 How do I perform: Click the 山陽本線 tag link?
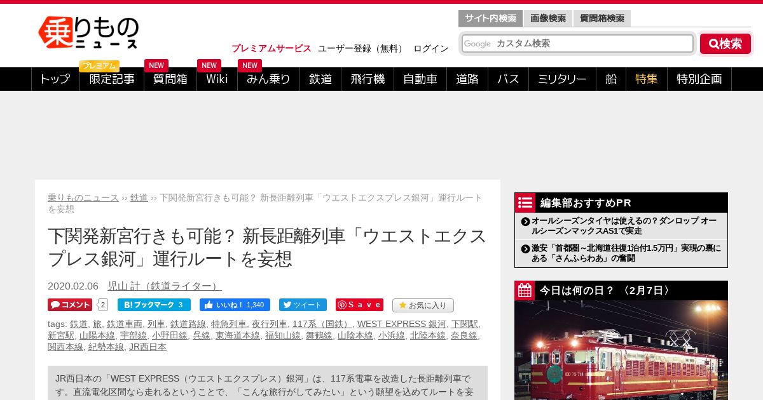point(97,335)
